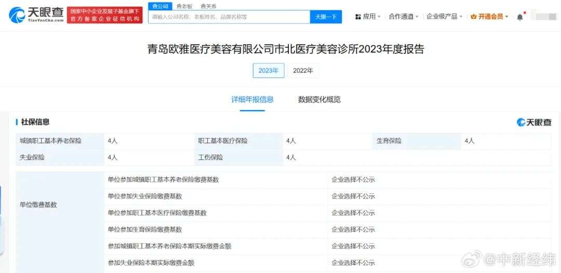Click the blurred user avatar in header
Screen dimensions: 561x273
[543, 17]
